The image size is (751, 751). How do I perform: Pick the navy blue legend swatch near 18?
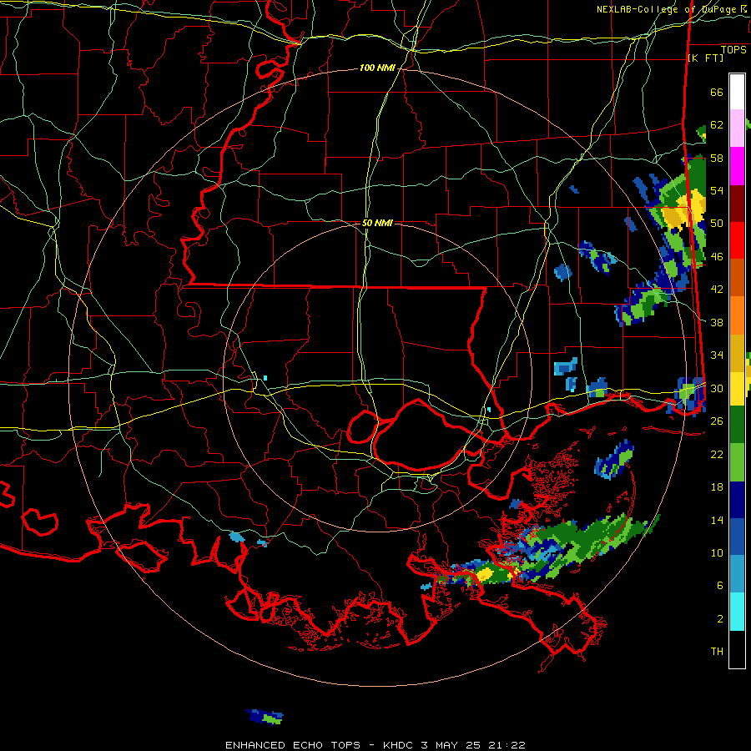point(737,500)
